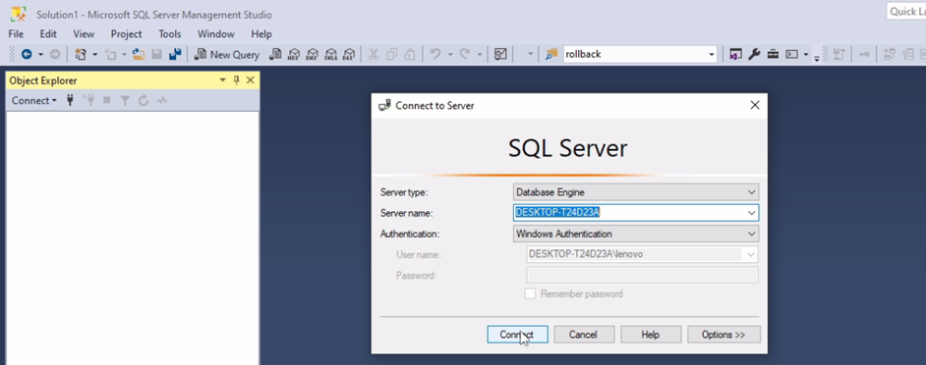Image resolution: width=926 pixels, height=365 pixels.
Task: Open the Connect dropdown in Object Explorer
Action: [34, 100]
